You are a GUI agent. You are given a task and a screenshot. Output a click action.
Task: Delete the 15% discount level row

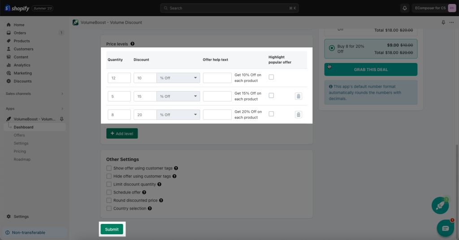click(298, 96)
